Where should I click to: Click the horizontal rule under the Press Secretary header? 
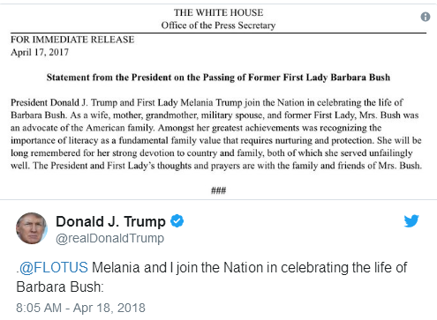pos(218,33)
